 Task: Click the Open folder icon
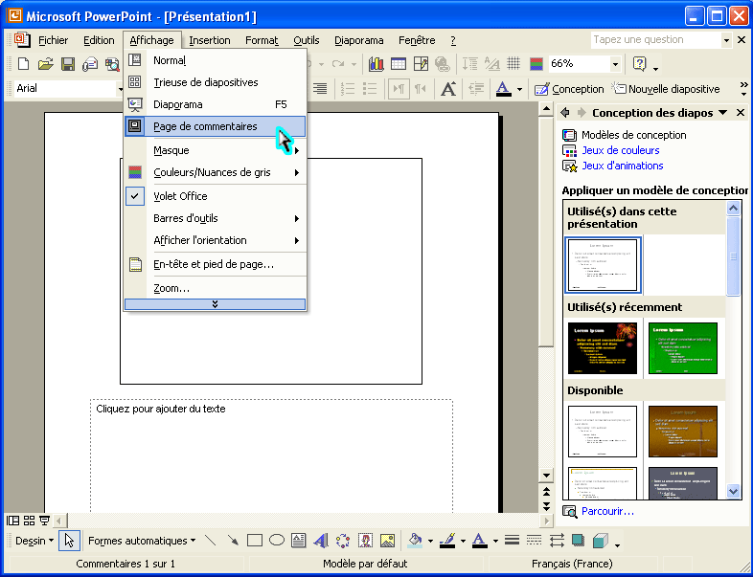[46, 64]
